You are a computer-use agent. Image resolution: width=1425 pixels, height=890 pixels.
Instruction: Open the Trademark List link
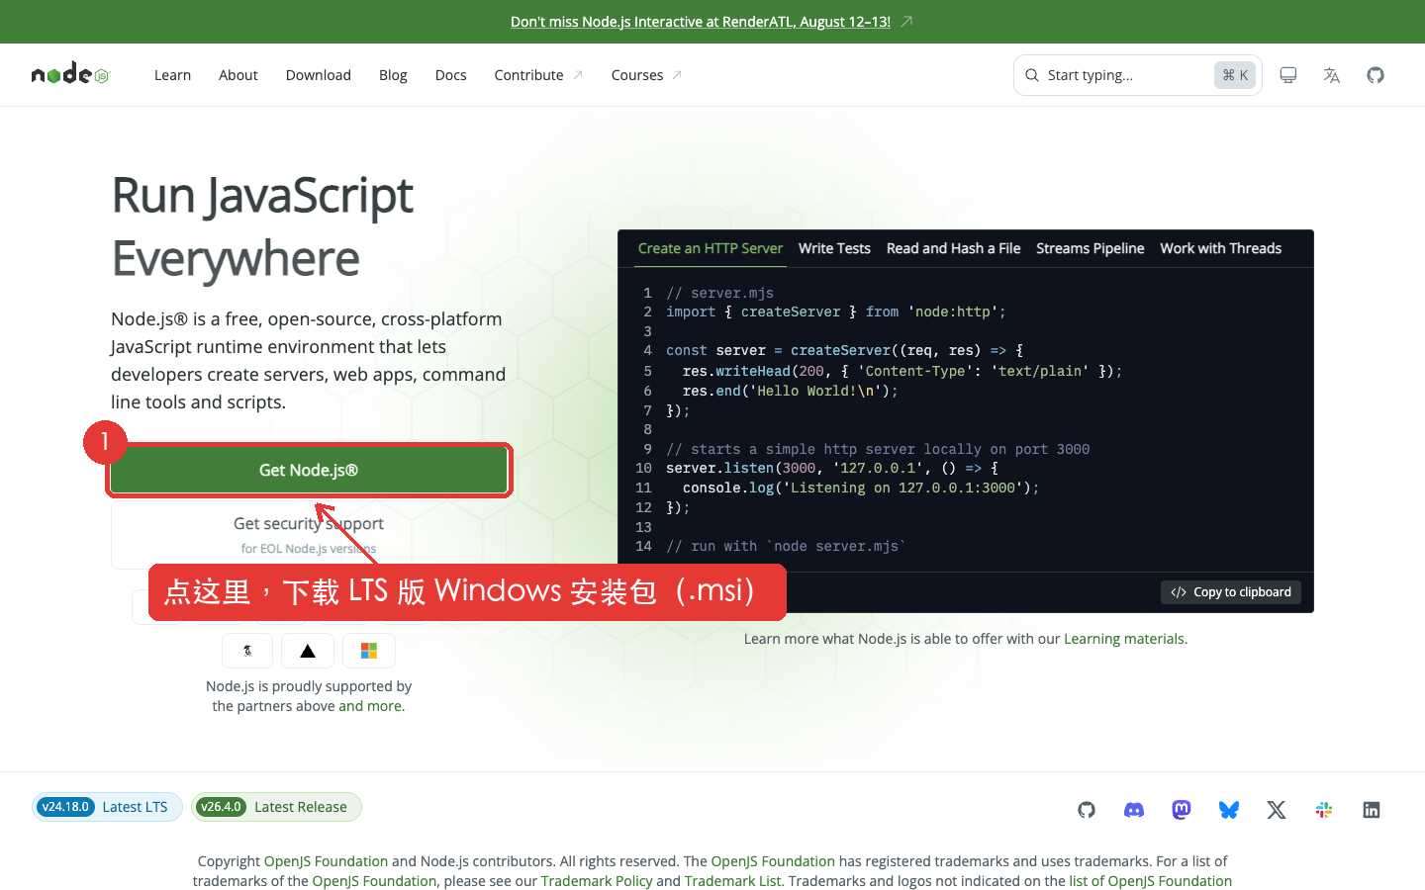coord(732,881)
